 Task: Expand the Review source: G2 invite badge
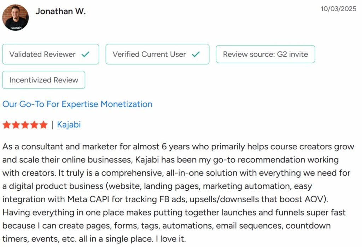click(265, 54)
